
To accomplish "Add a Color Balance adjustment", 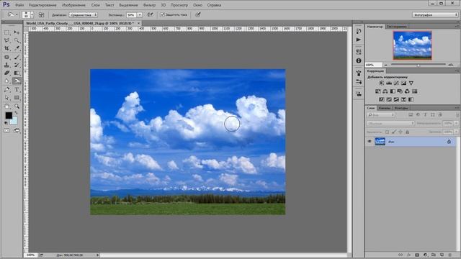I will click(385, 91).
